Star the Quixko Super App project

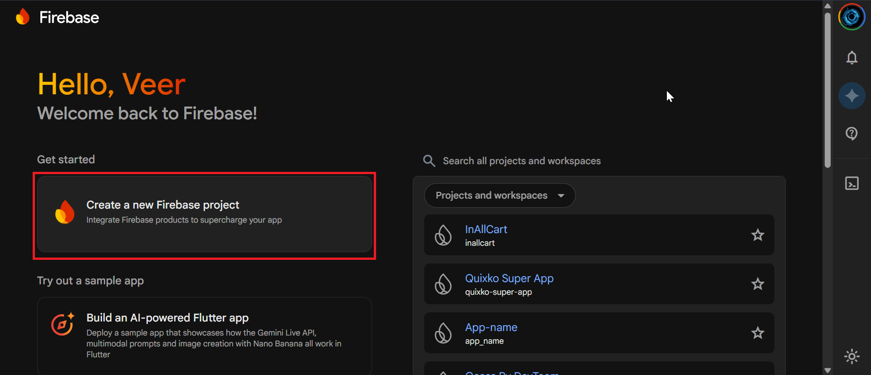tap(758, 284)
